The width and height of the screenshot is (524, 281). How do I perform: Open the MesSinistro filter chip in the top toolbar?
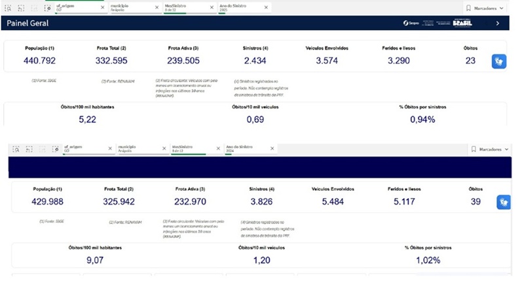183,7
